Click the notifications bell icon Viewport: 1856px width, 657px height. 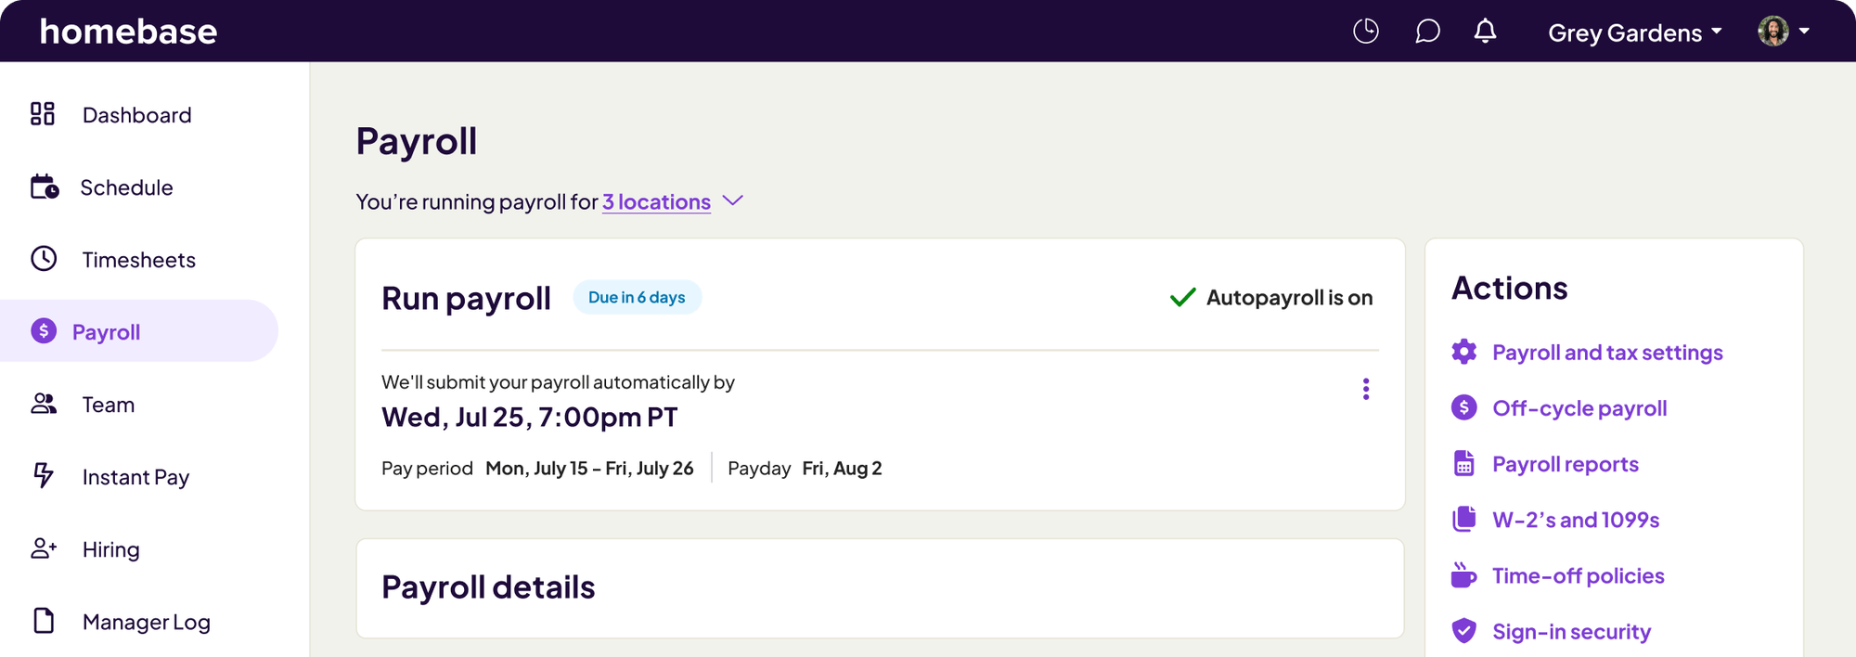(1485, 31)
